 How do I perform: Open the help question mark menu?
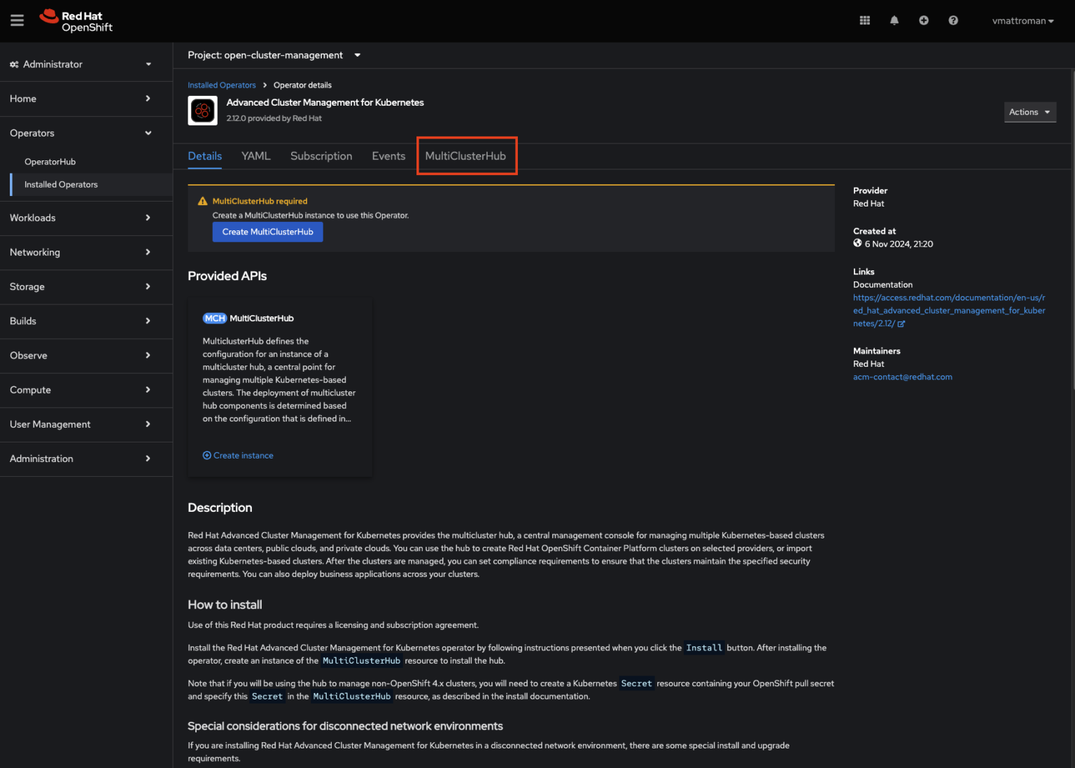coord(953,20)
